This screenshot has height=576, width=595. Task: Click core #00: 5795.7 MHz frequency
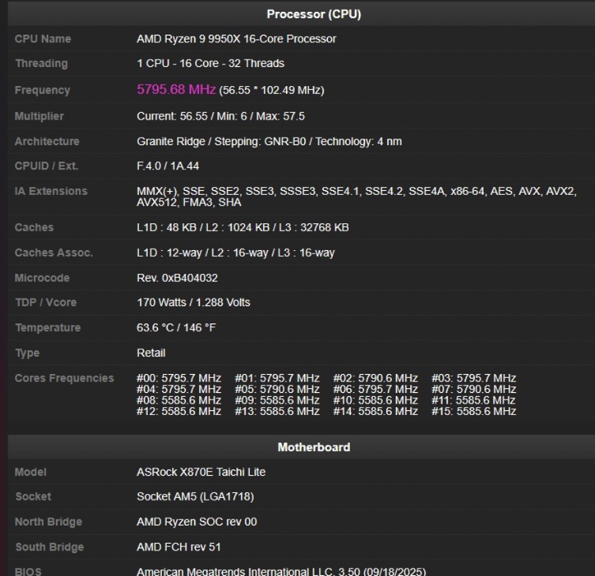point(179,378)
